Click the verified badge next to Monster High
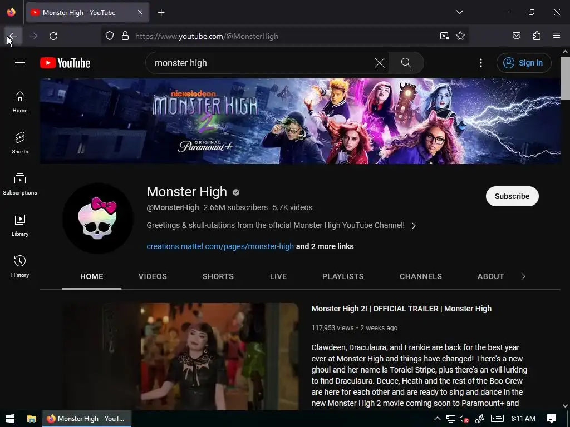The image size is (570, 427). pyautogui.click(x=236, y=192)
